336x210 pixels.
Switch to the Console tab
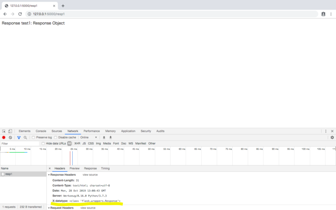click(41, 131)
